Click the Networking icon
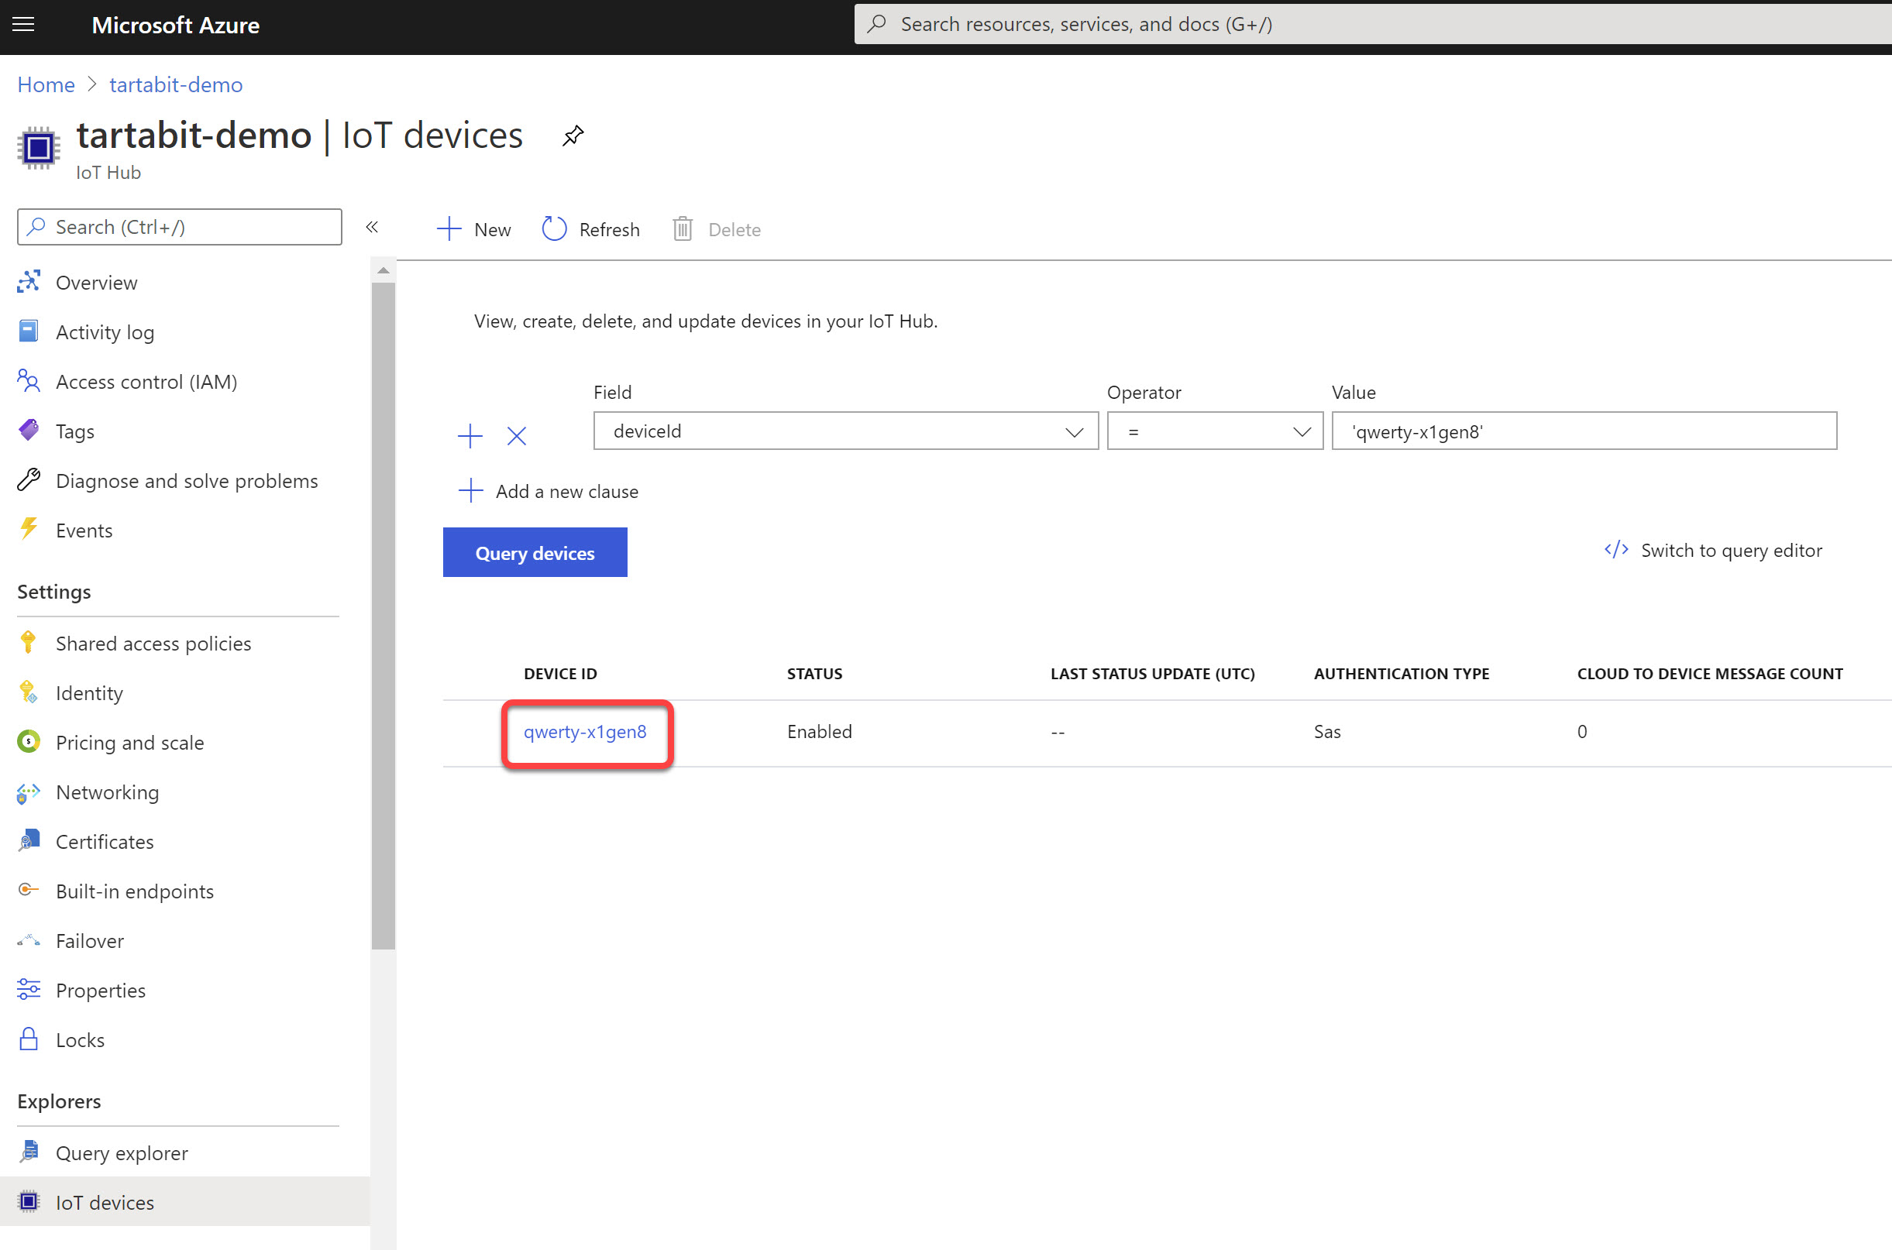 pos(29,792)
